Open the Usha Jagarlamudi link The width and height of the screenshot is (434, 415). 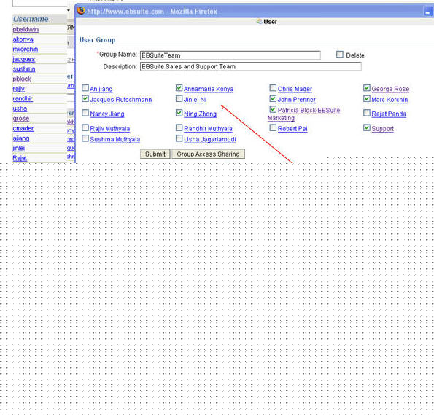coord(210,140)
